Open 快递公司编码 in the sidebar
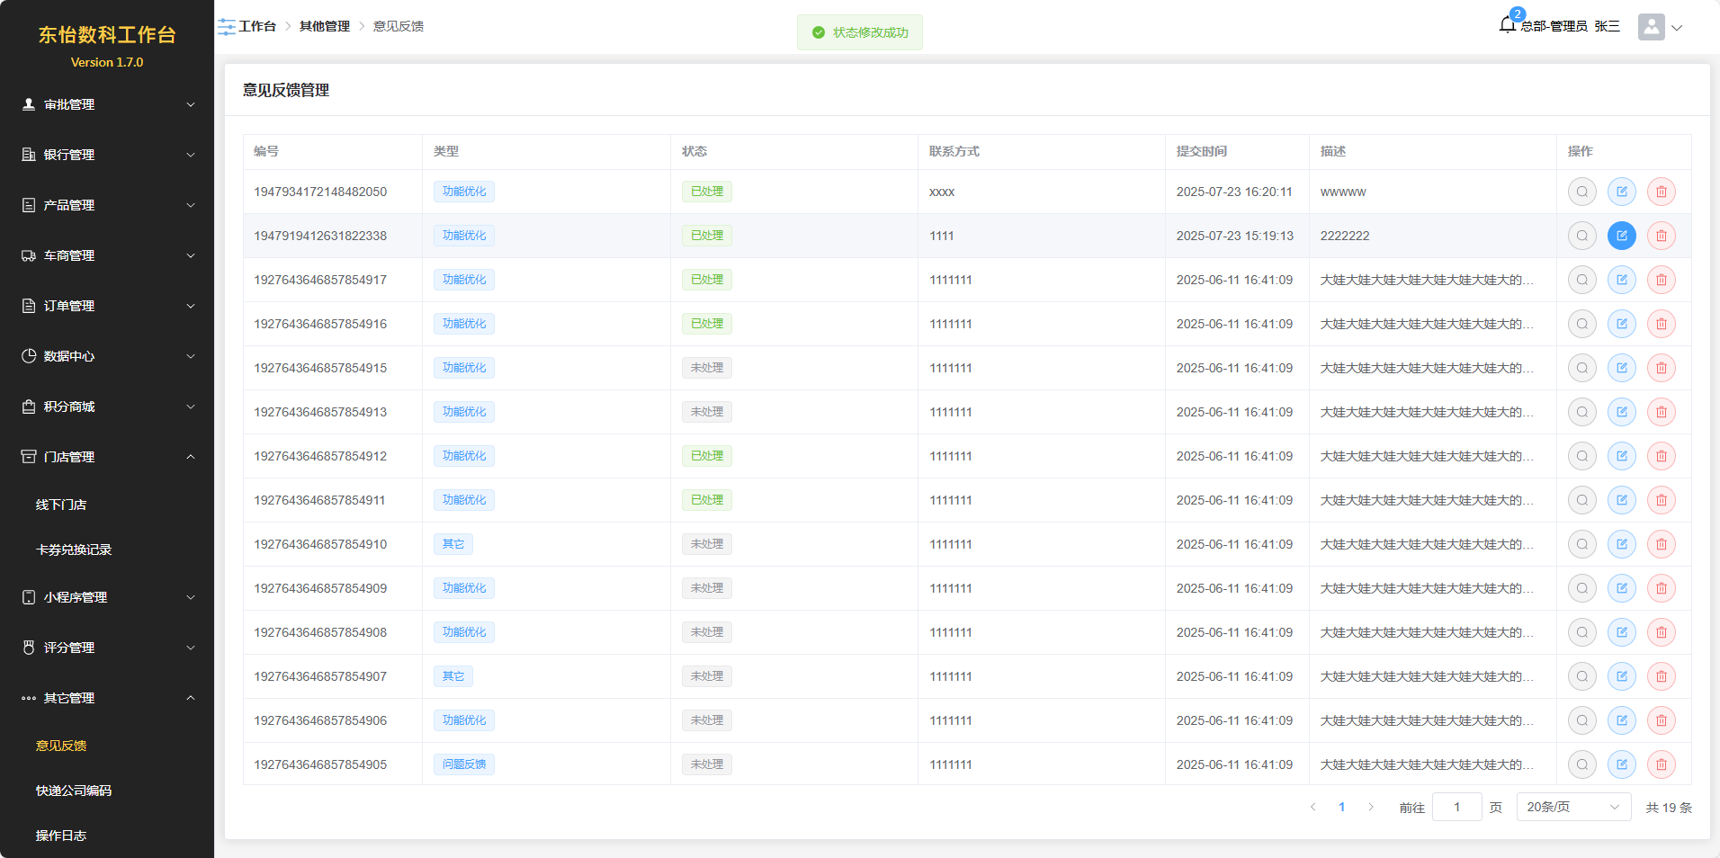Viewport: 1720px width, 858px height. [74, 791]
